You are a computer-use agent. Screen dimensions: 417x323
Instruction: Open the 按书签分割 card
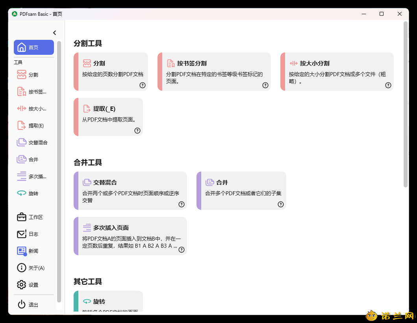[x=214, y=71]
